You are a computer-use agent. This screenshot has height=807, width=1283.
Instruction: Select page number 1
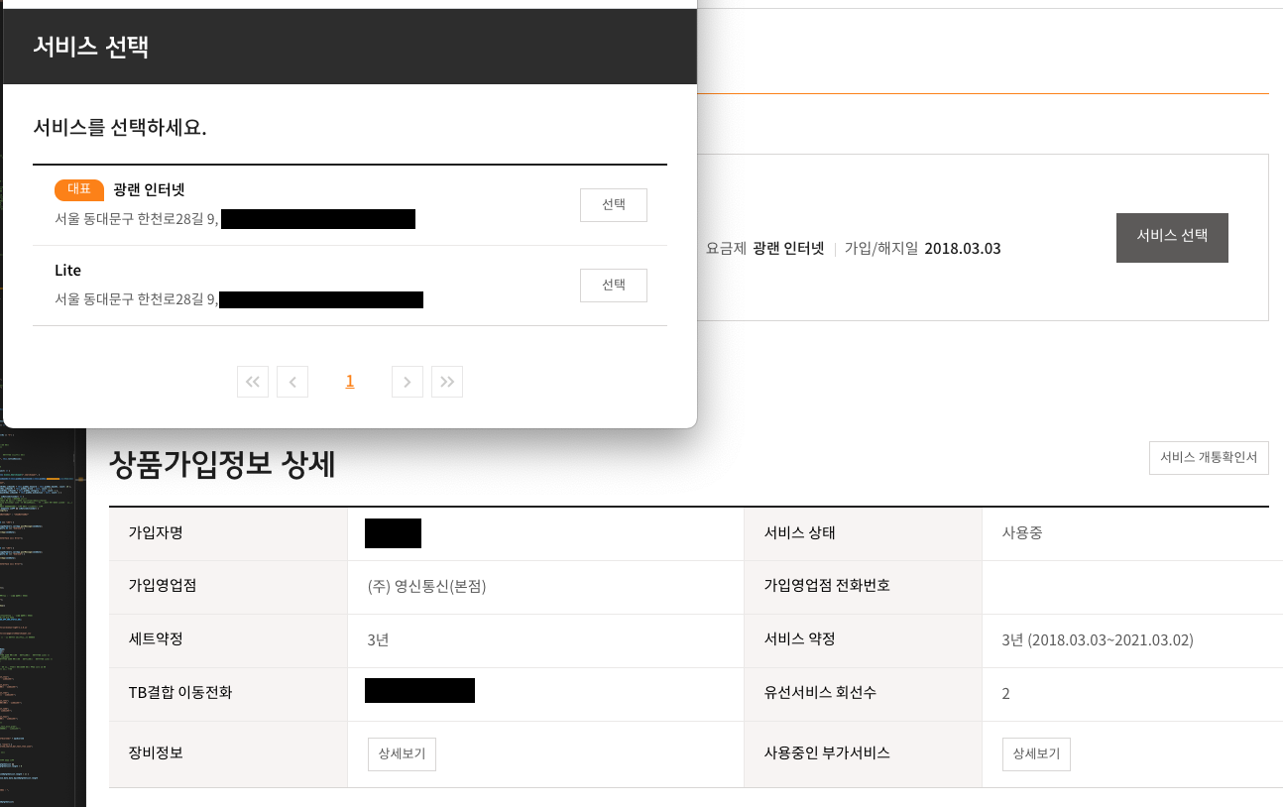pyautogui.click(x=350, y=382)
